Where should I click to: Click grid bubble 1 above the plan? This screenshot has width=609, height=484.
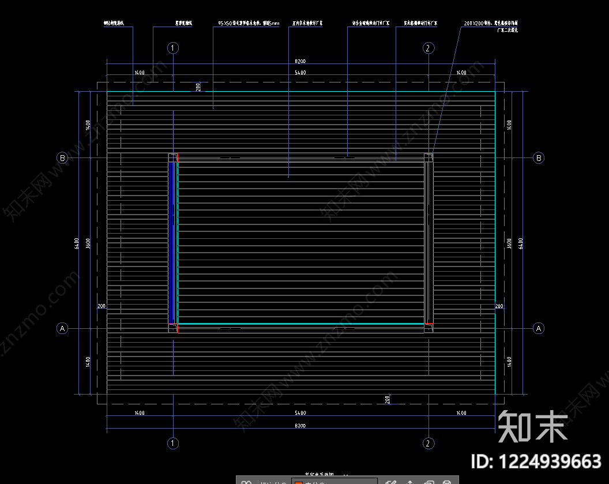pos(173,48)
